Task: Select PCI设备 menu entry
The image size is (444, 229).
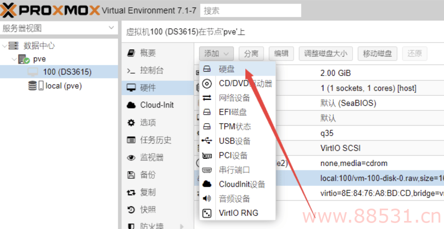Action: [238, 155]
